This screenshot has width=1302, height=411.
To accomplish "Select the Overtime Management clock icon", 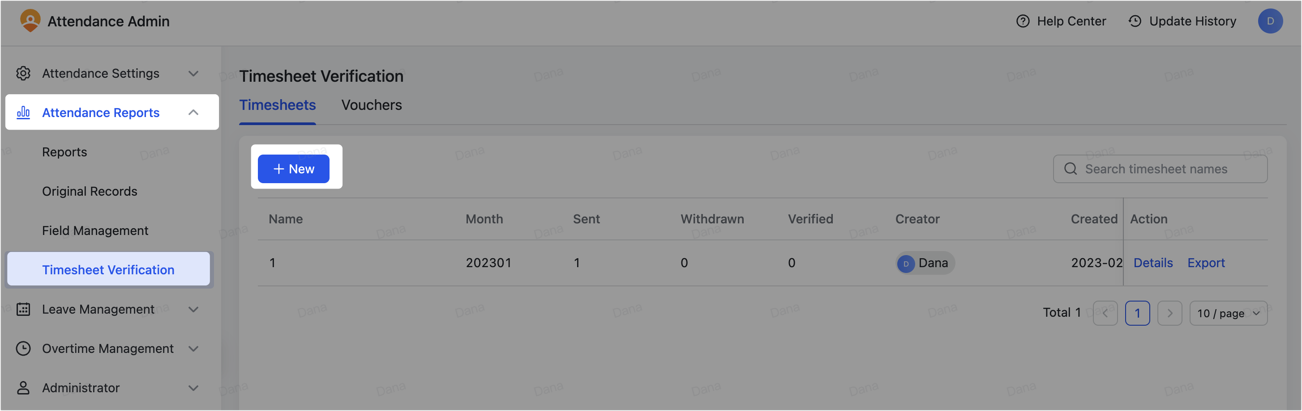I will 23,348.
